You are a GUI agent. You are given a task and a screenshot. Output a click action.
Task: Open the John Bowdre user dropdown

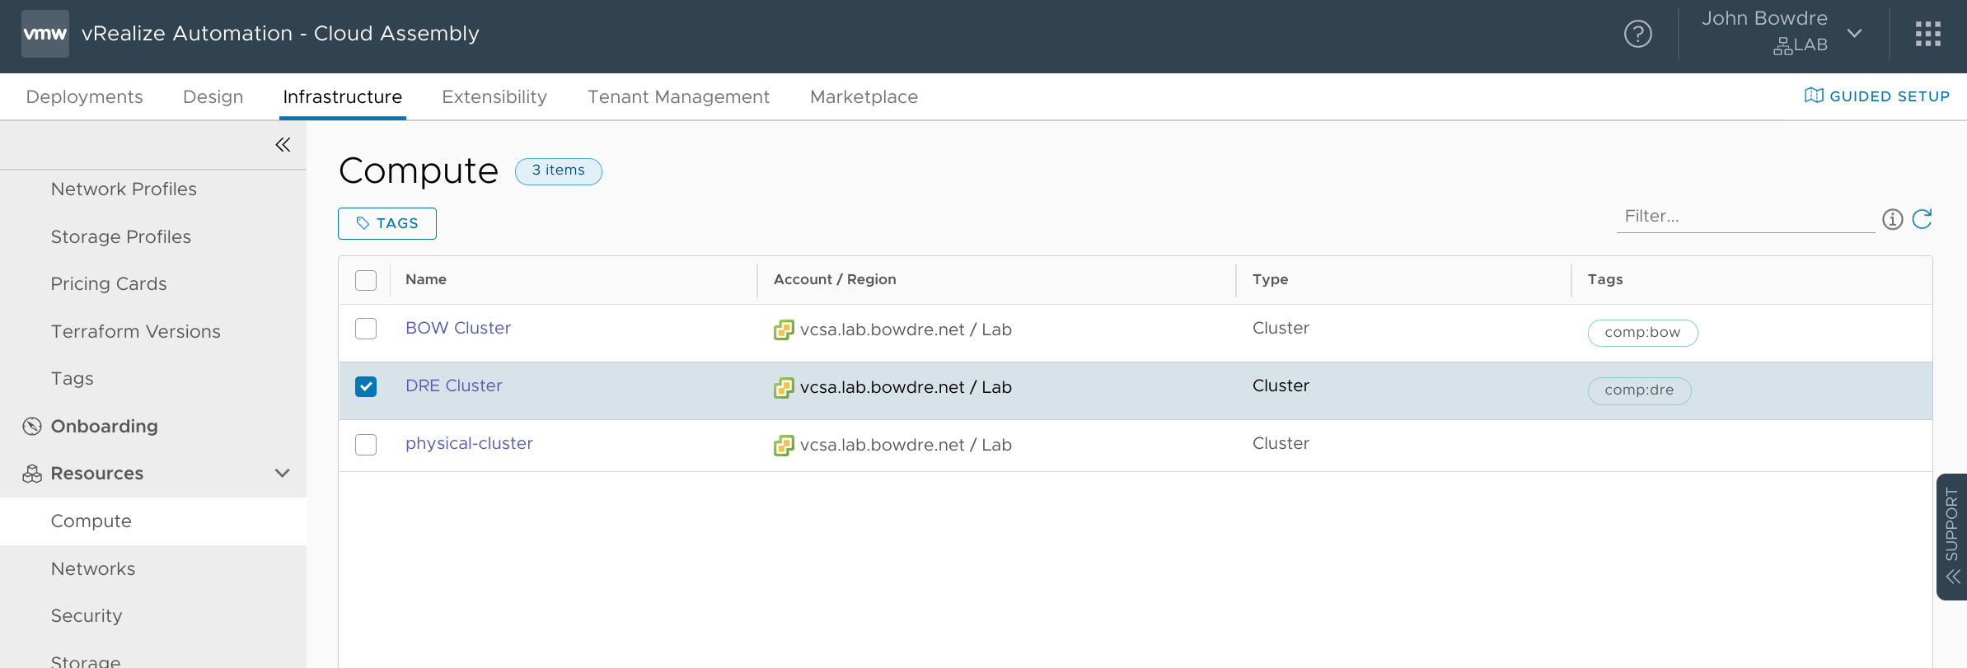[1782, 33]
